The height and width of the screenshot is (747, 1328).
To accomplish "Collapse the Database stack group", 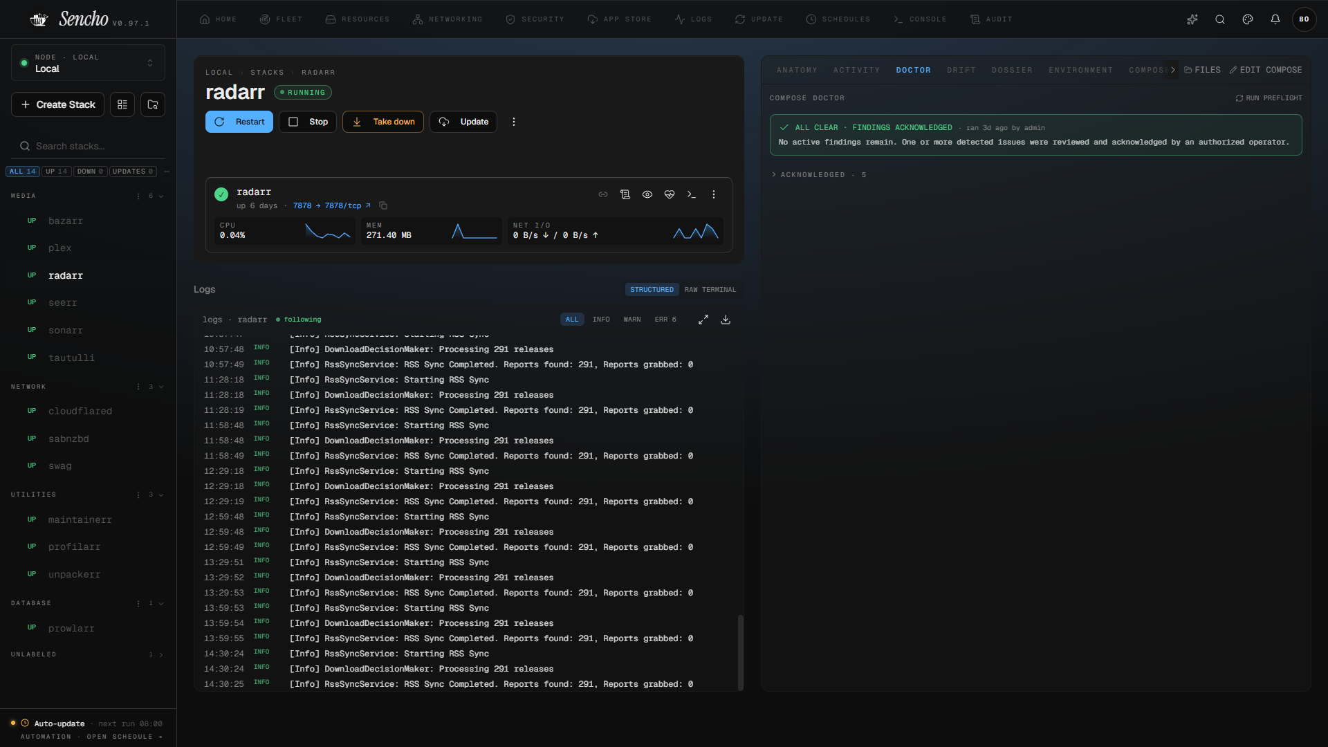I will [x=161, y=603].
